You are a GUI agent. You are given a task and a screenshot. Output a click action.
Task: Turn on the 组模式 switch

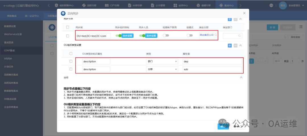point(189,36)
